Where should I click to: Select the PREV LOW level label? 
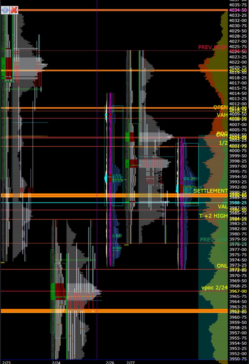tap(214, 240)
